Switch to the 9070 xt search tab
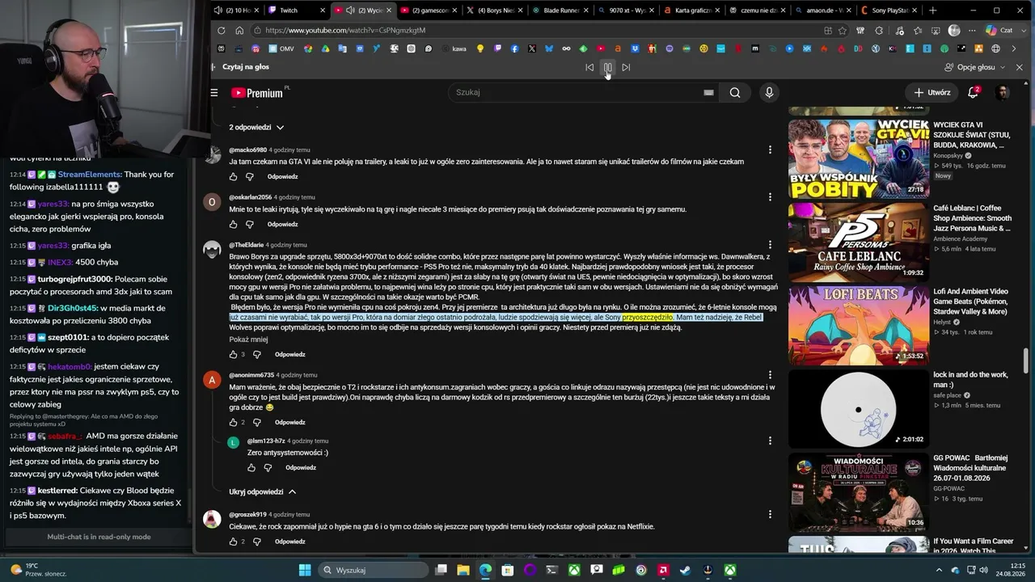 coord(626,11)
